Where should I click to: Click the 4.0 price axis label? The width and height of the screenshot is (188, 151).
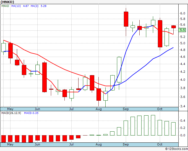[x=183, y=80]
